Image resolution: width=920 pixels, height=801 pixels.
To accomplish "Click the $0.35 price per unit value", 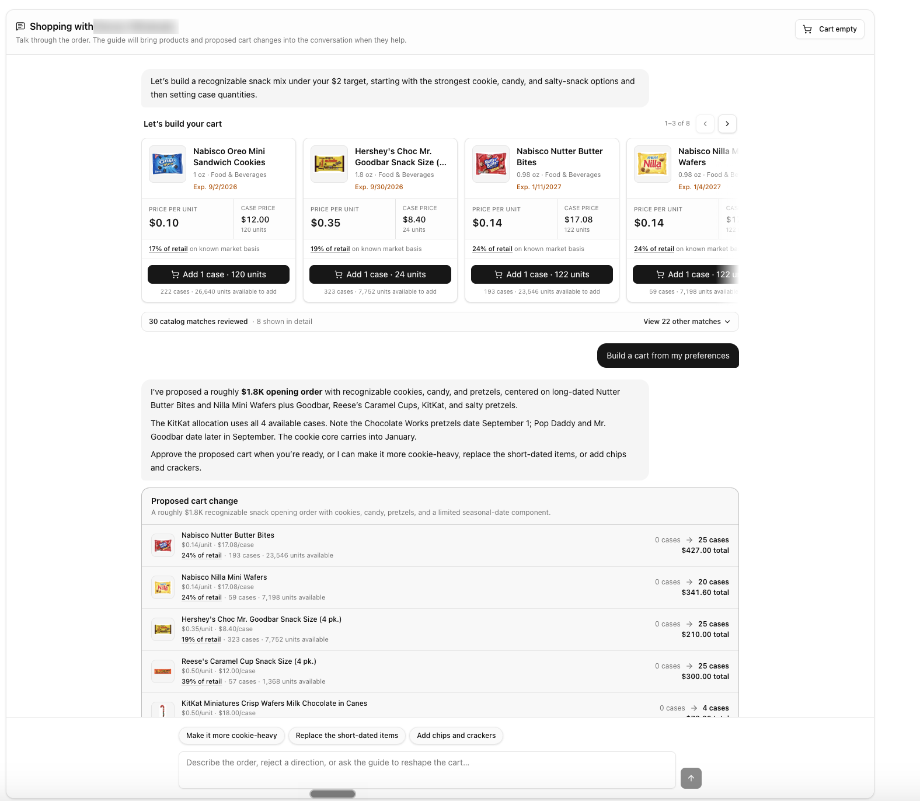I will [326, 223].
